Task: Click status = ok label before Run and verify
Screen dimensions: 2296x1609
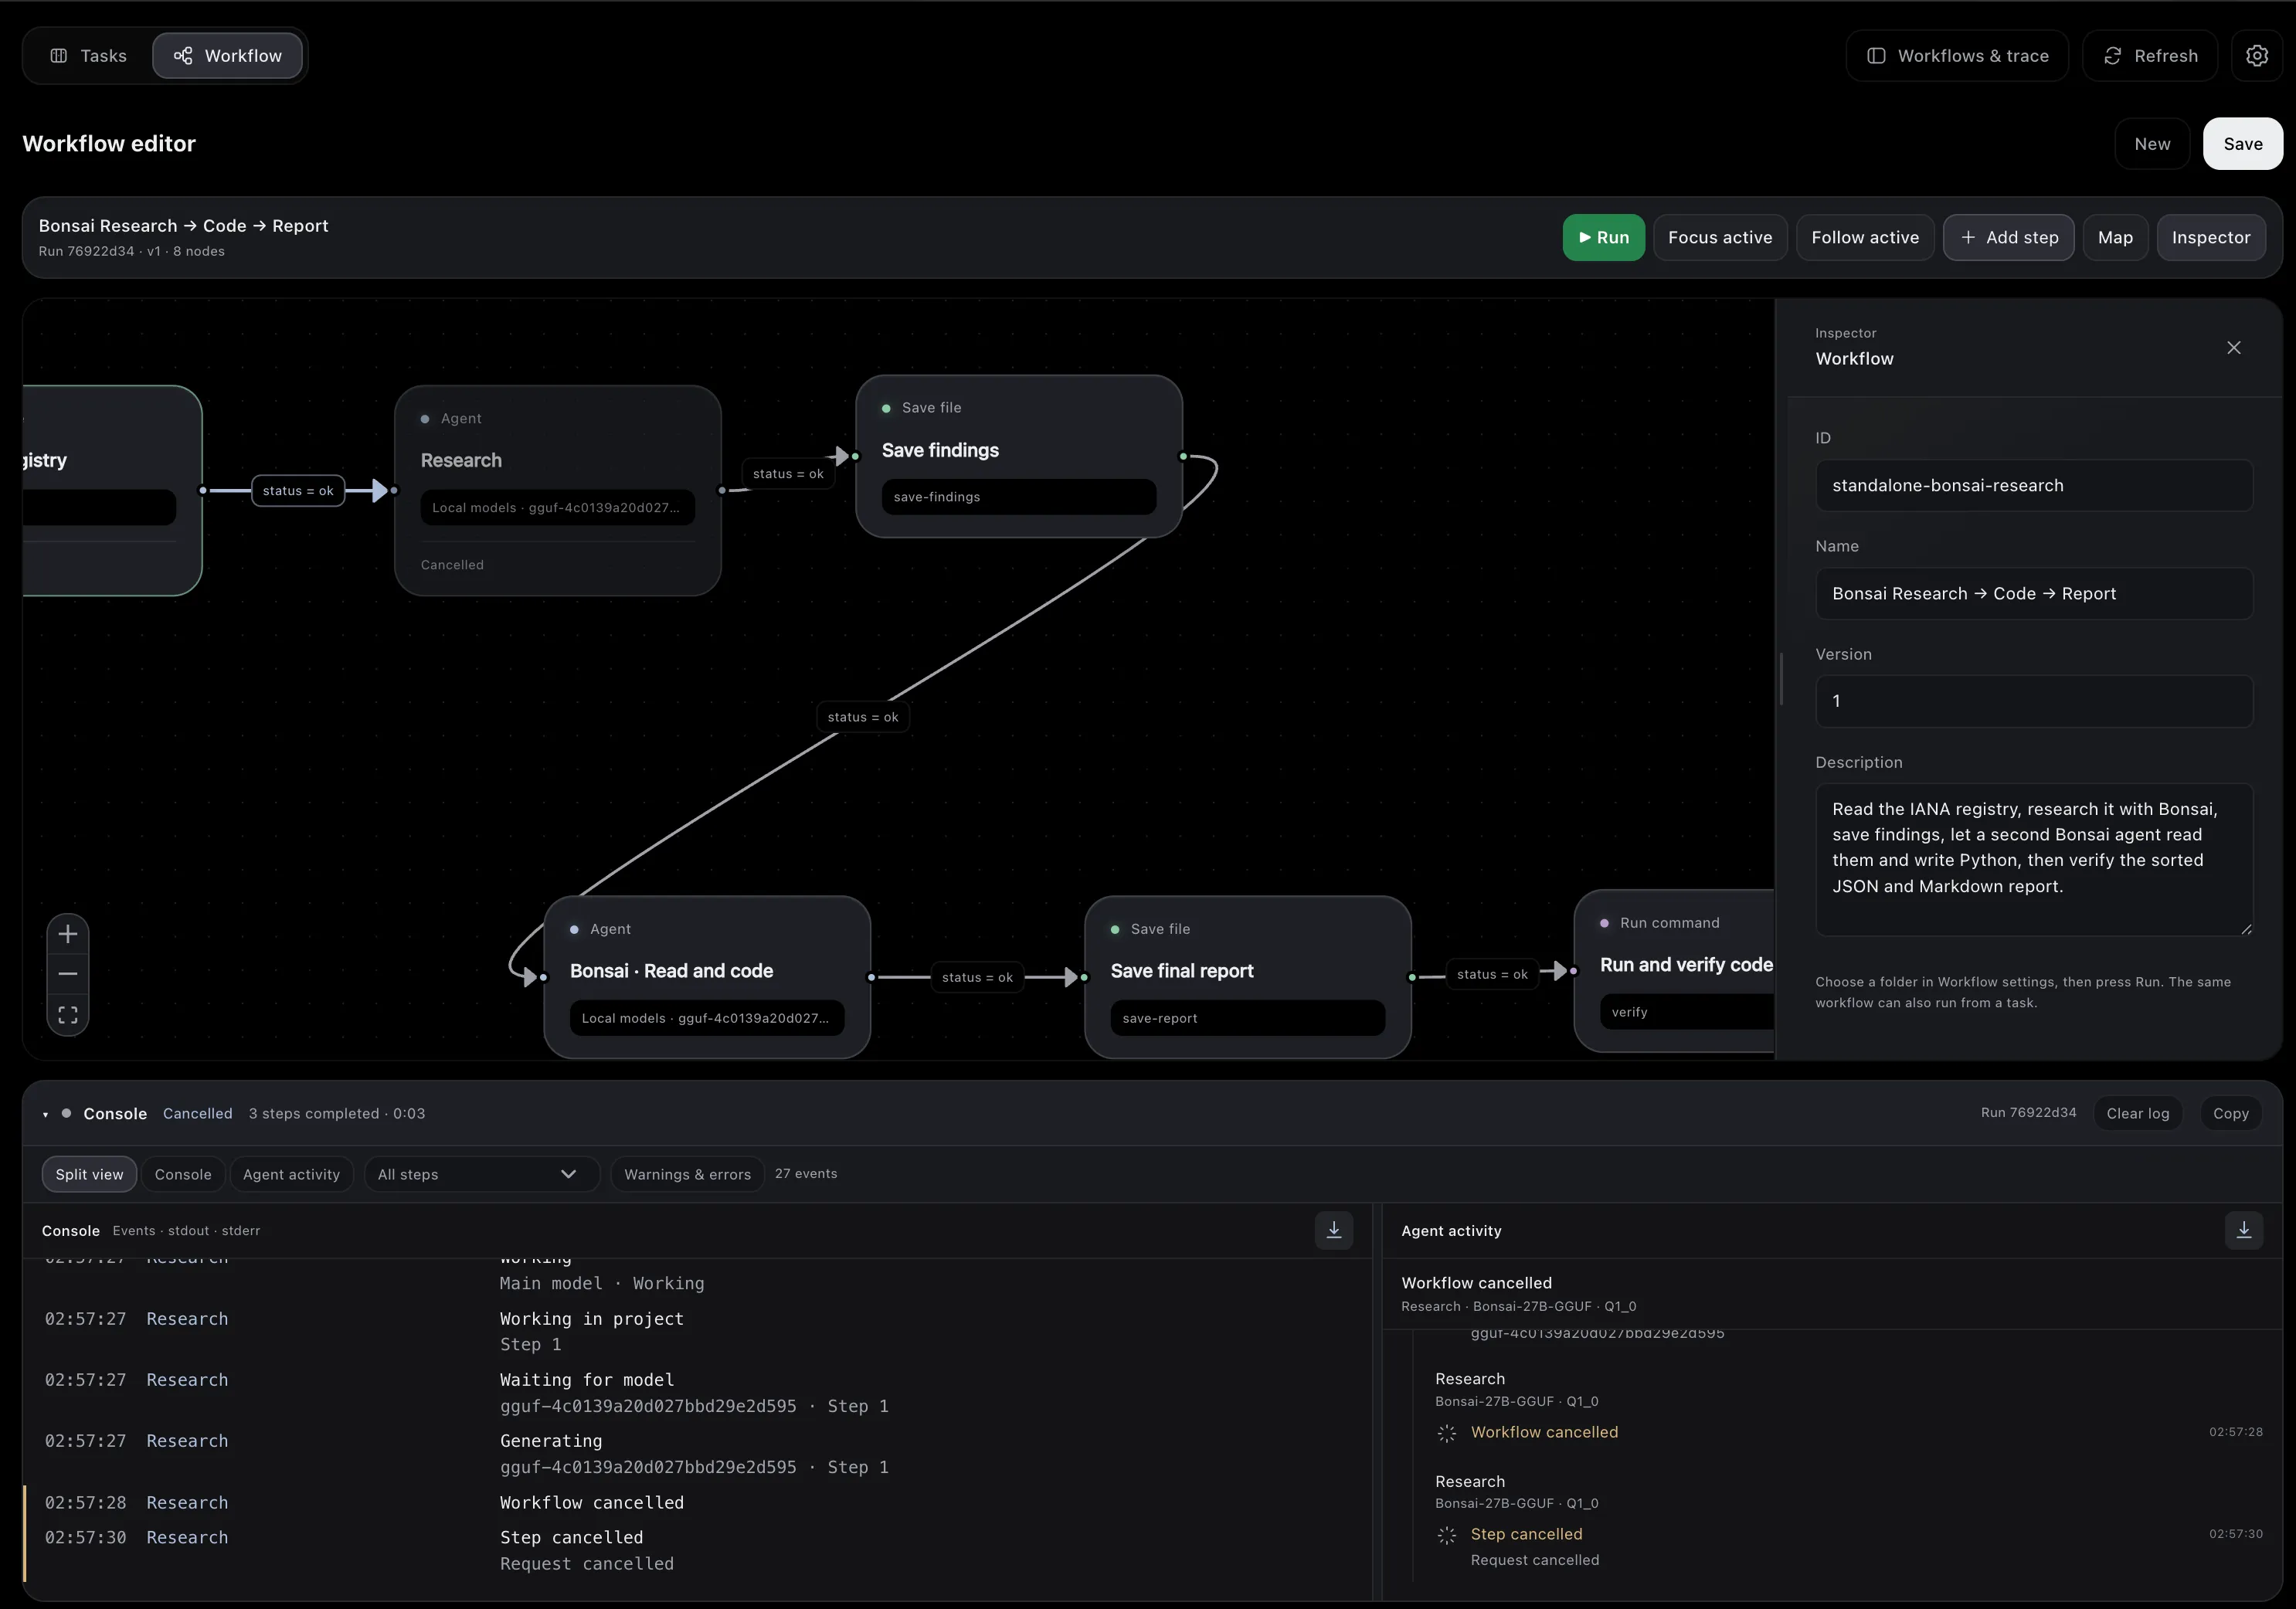Action: coord(1492,974)
